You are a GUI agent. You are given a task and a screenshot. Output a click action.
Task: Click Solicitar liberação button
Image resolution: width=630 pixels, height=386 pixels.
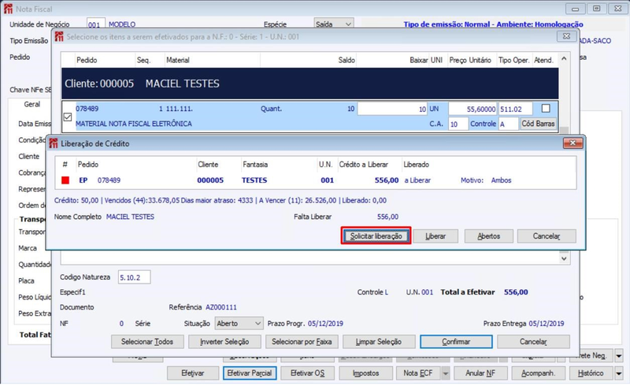376,236
